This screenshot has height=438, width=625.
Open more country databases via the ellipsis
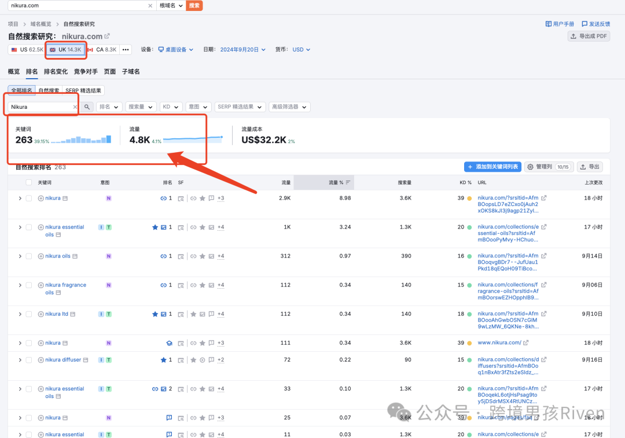pyautogui.click(x=126, y=49)
